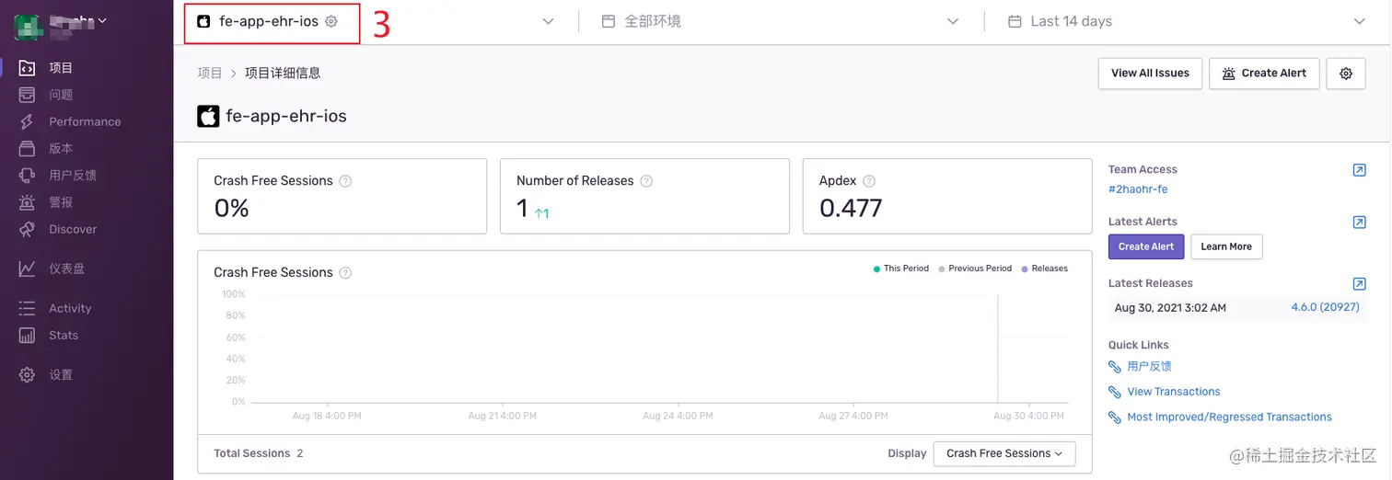1392x480 pixels.
Task: Open the #2haohr-fe team link
Action: tap(1138, 189)
